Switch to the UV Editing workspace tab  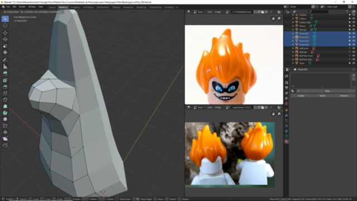88,7
